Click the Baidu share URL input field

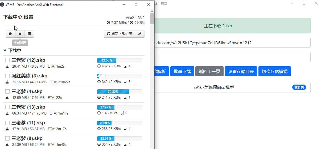pos(232,43)
